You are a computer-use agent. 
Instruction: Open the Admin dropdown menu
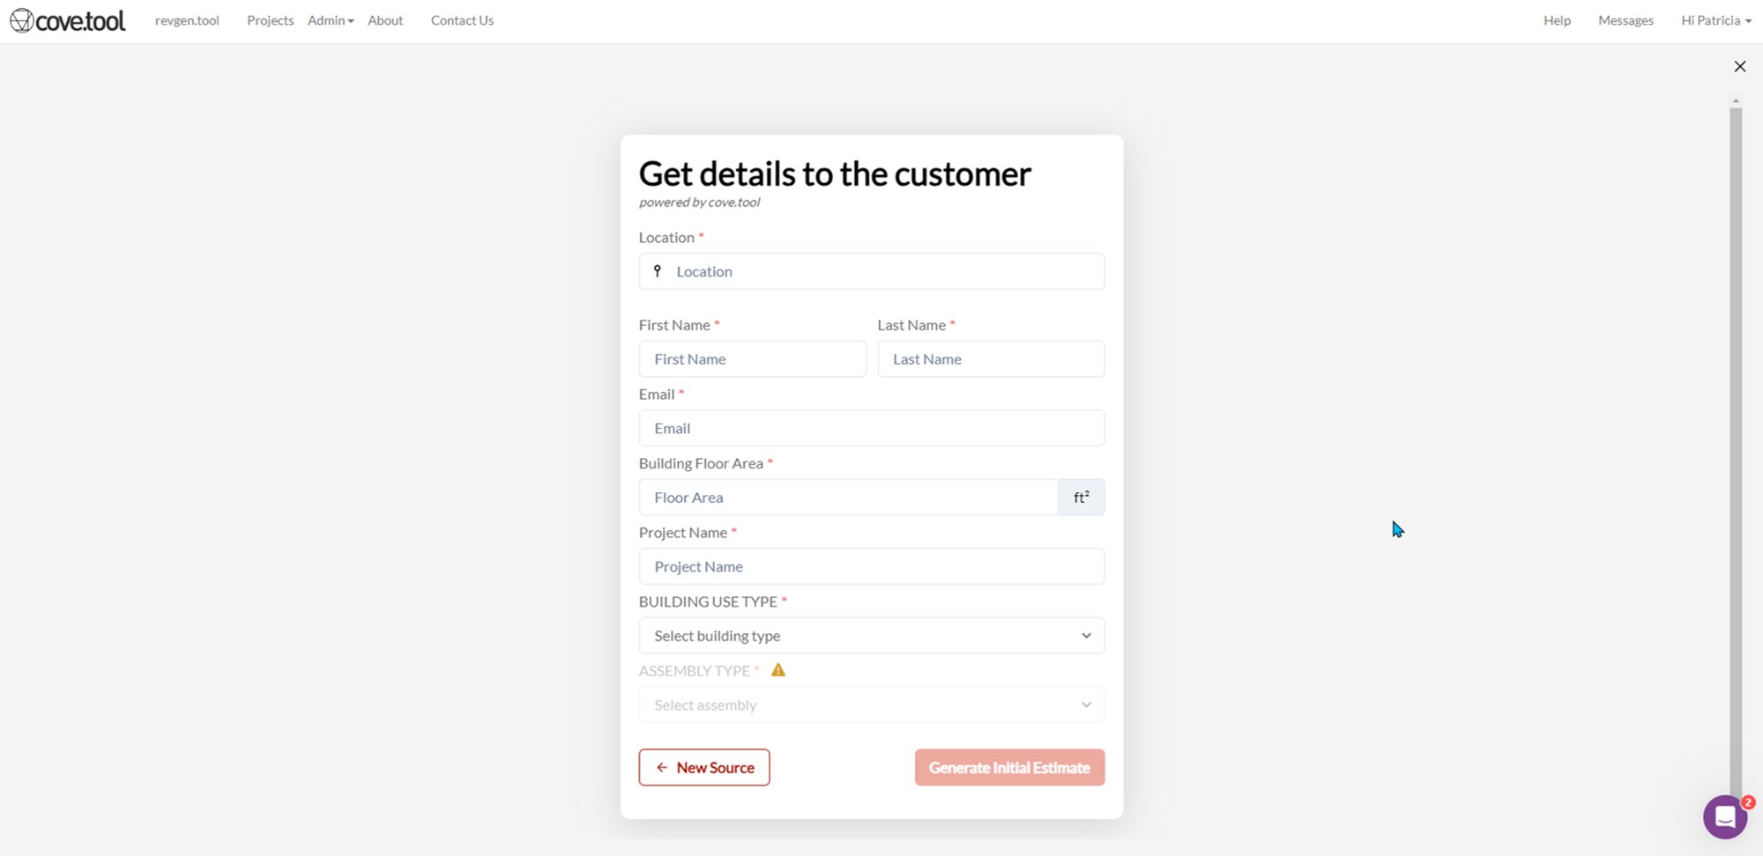(331, 20)
